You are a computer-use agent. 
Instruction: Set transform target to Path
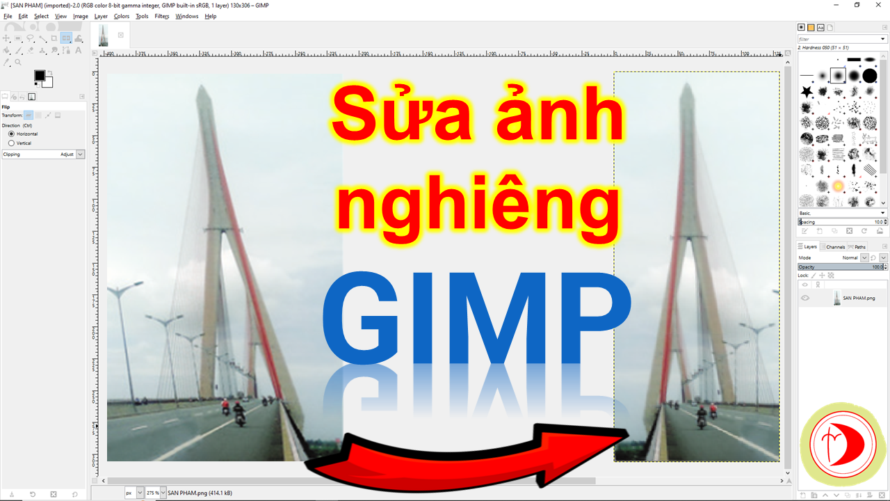[x=48, y=116]
